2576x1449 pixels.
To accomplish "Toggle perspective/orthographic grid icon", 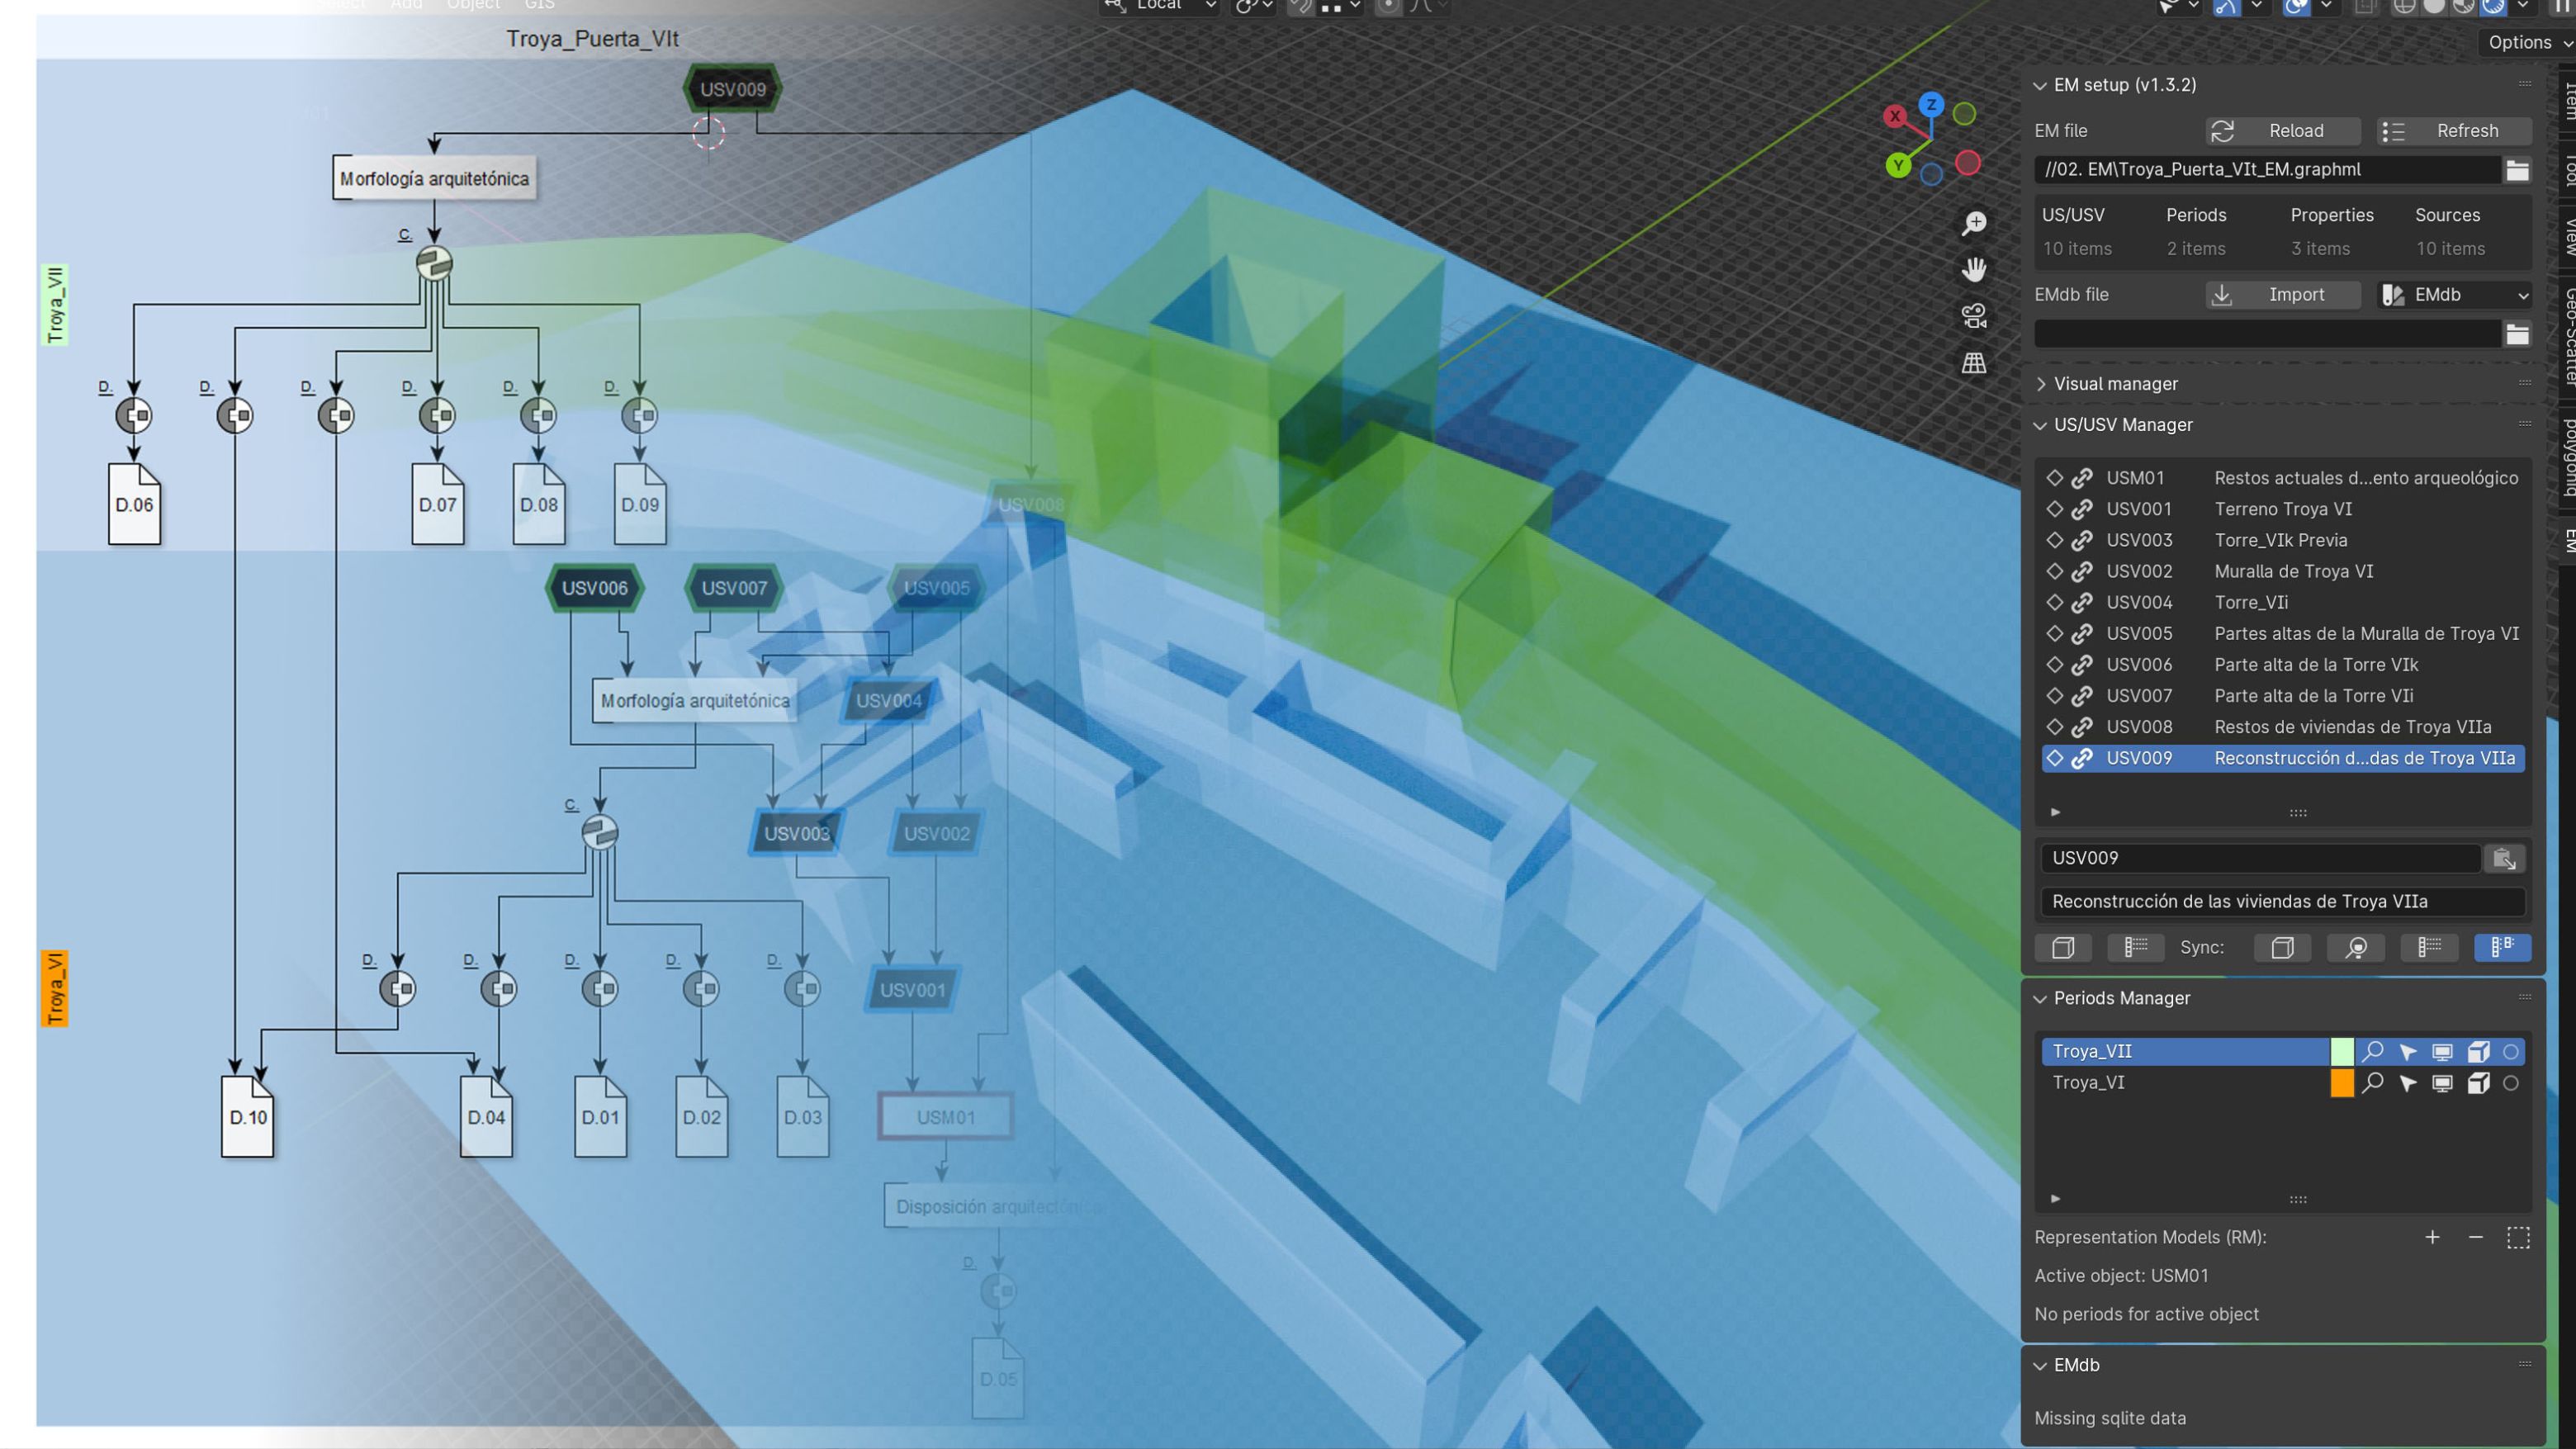I will (x=1974, y=363).
